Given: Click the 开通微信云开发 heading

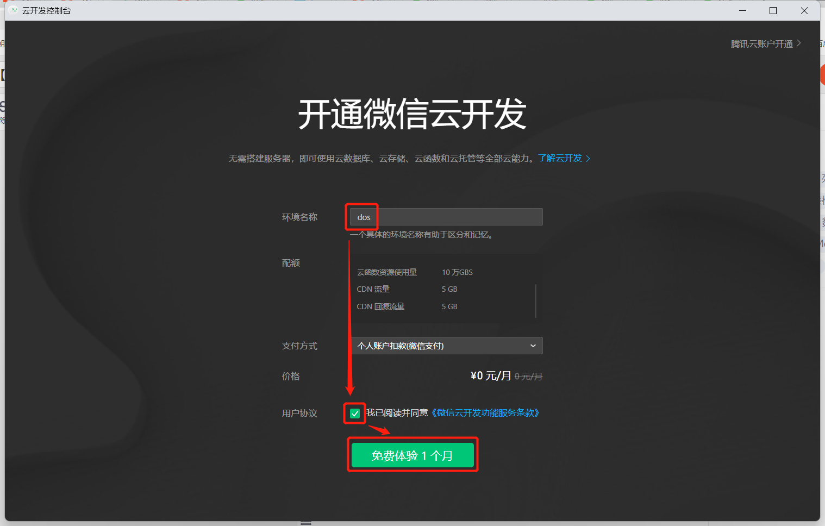Looking at the screenshot, I should coord(412,114).
